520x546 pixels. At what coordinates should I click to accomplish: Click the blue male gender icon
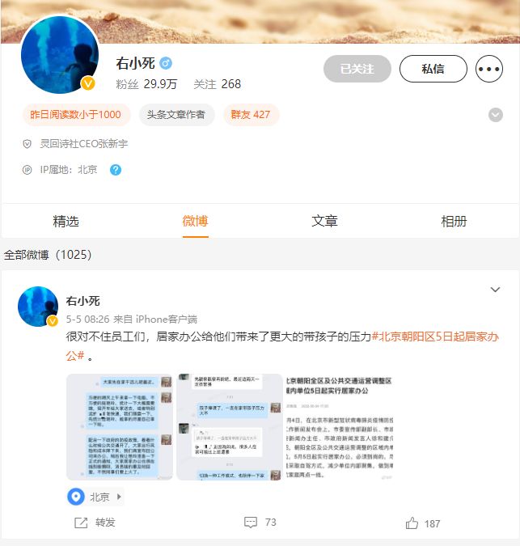[x=166, y=63]
